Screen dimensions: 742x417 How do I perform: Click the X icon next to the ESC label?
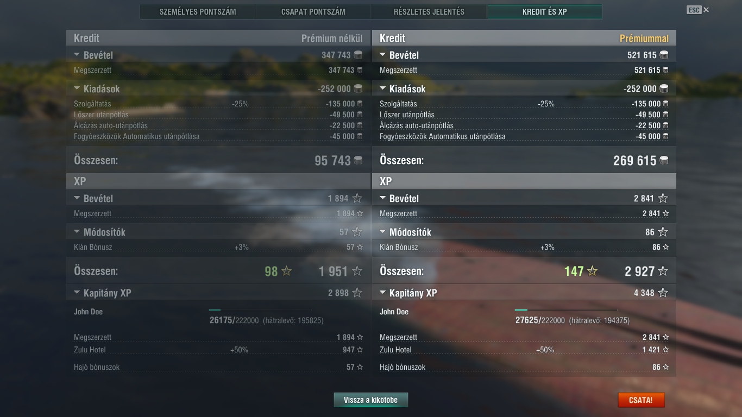[706, 10]
